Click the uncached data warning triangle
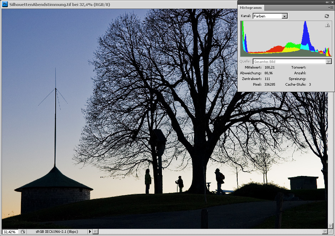 [328, 25]
